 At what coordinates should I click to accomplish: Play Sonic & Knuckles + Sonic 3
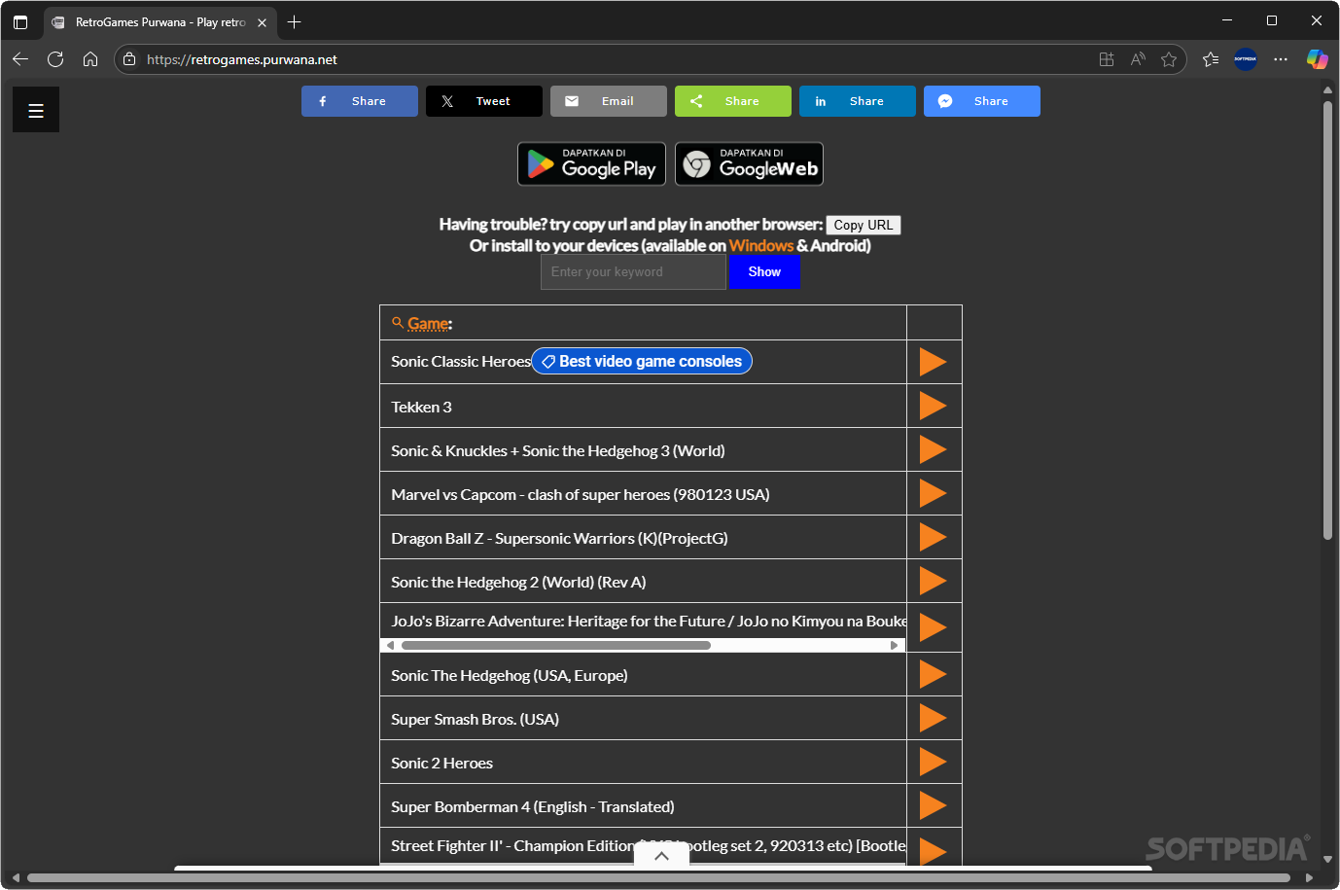click(934, 449)
